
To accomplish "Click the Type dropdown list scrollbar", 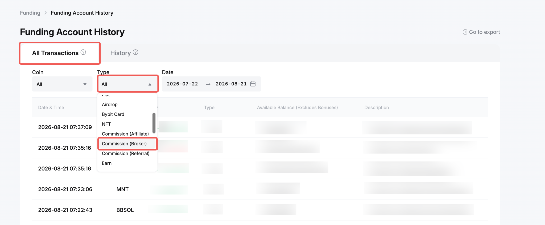I will [154, 123].
